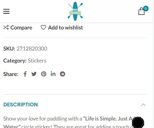Share via Telegram
Screen dimensions: 154x128
coord(63,74)
